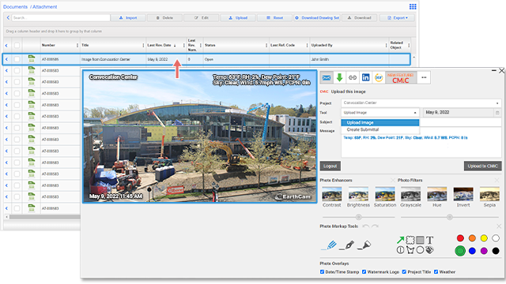Check the checkbox for row AT-000585
The height and width of the screenshot is (284, 506).
click(x=17, y=59)
